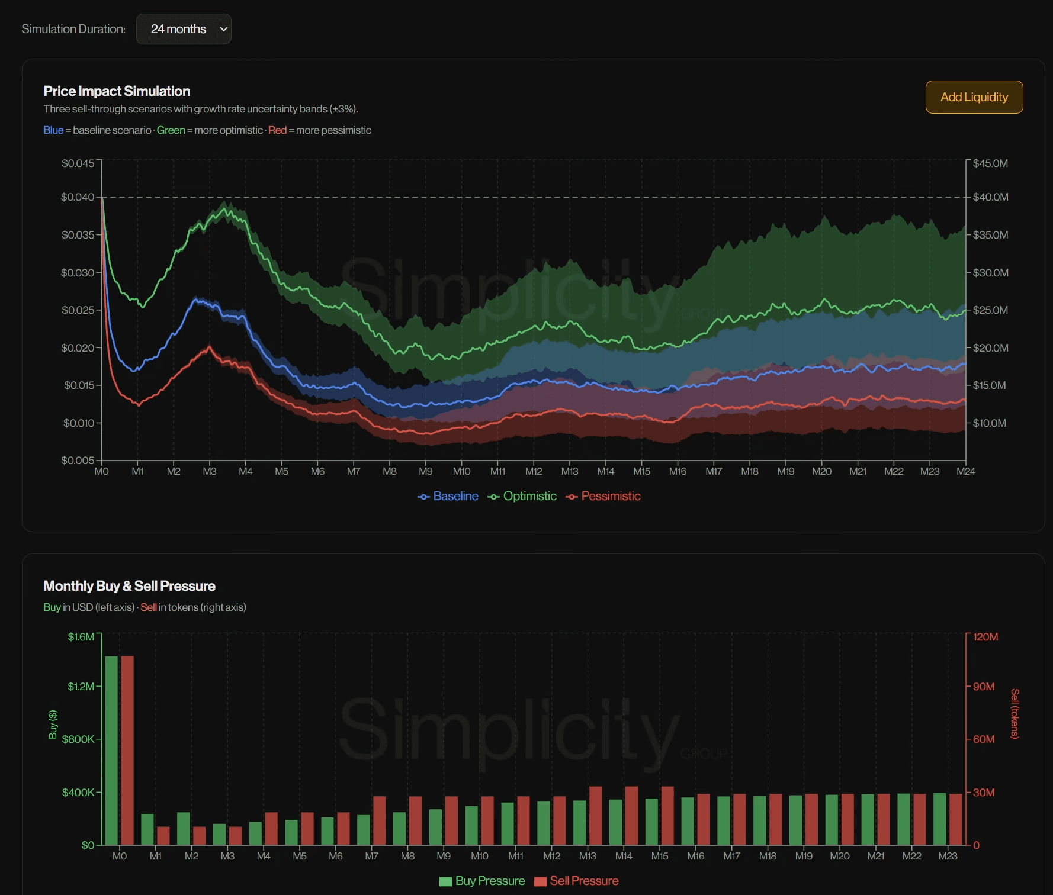Click the Simulation Duration label
The height and width of the screenshot is (895, 1053).
pyautogui.click(x=73, y=29)
